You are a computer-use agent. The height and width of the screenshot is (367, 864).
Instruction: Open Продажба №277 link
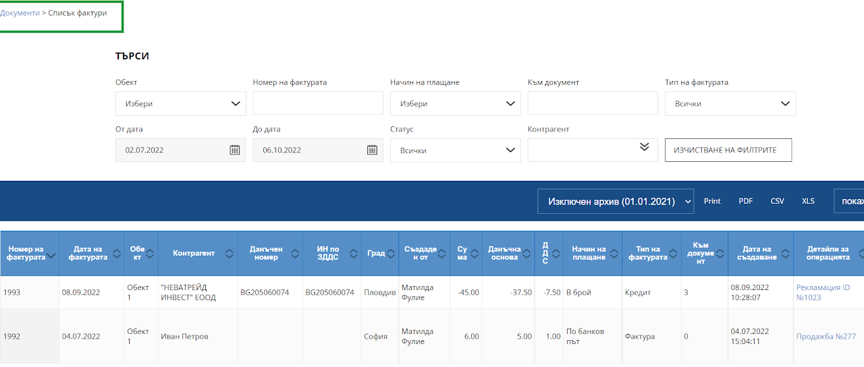point(826,337)
